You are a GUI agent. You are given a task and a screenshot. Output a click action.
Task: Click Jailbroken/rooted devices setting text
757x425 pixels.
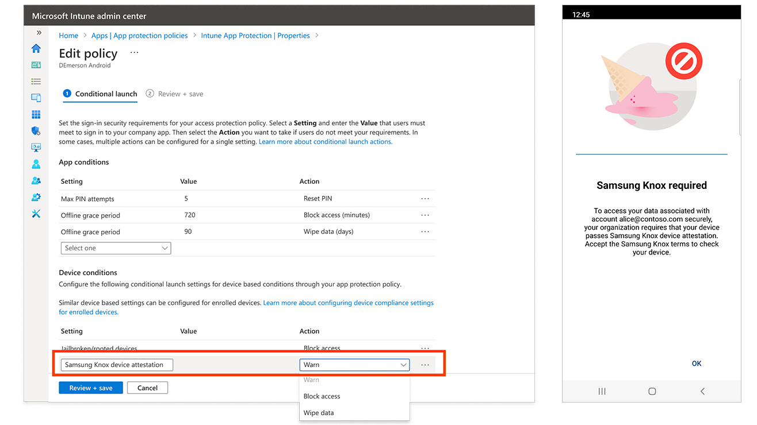[99, 349]
